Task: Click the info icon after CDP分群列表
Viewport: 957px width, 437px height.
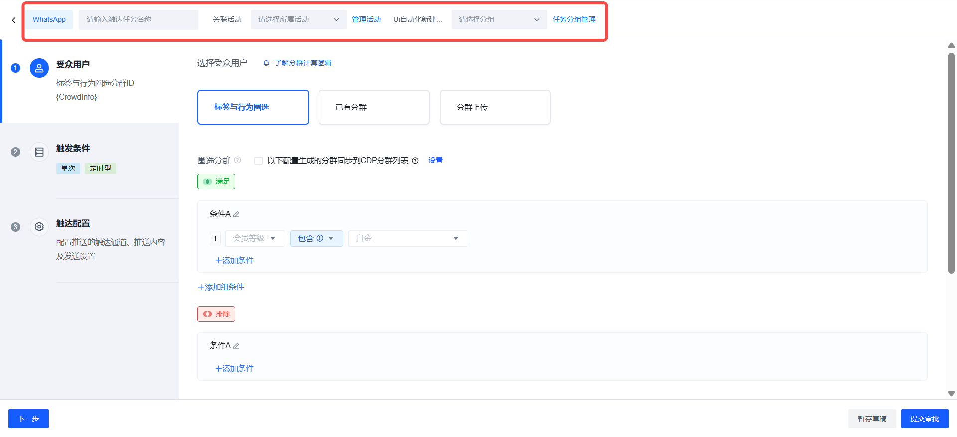Action: point(415,161)
